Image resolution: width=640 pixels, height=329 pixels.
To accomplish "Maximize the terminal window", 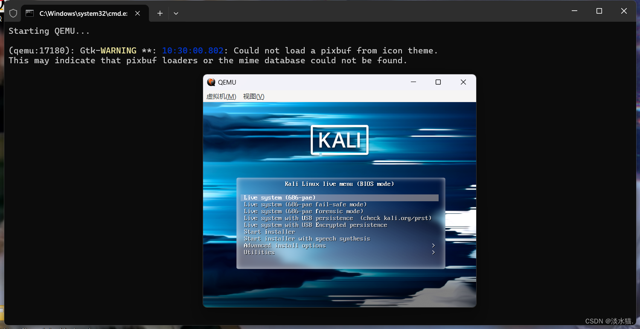I will coord(599,11).
